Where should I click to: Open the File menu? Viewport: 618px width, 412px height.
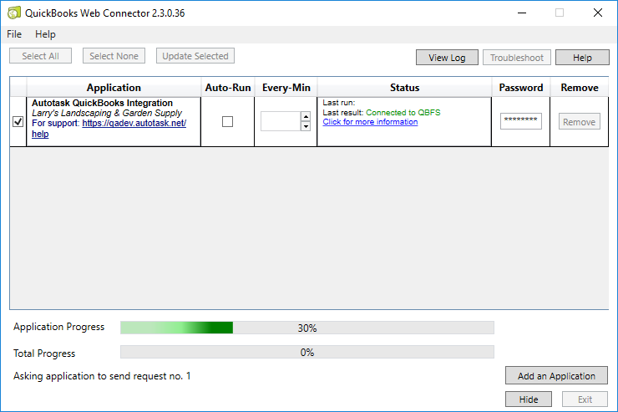point(14,34)
